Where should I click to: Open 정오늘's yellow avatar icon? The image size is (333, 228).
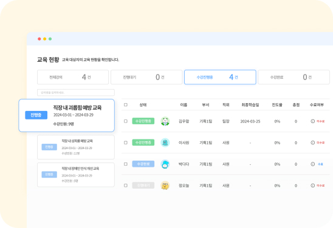coord(165,186)
